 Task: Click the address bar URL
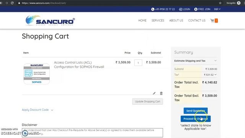coord(44,3)
